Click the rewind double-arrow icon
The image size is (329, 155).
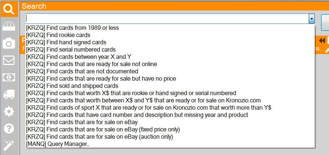322,40
